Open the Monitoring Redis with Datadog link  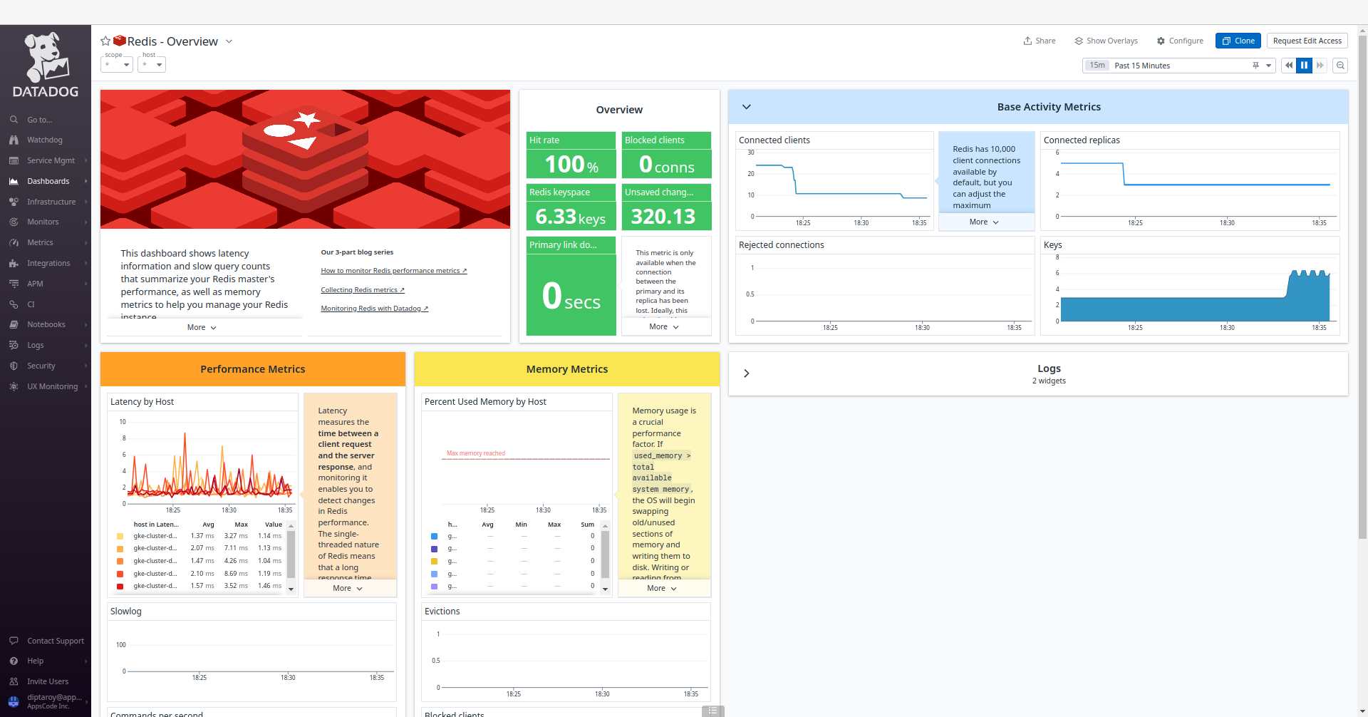point(374,308)
